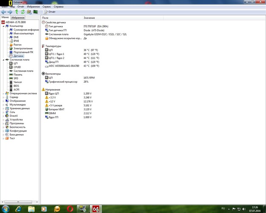Click the ACPI tree icon
Screen dimensions: 266x213
point(11,89)
